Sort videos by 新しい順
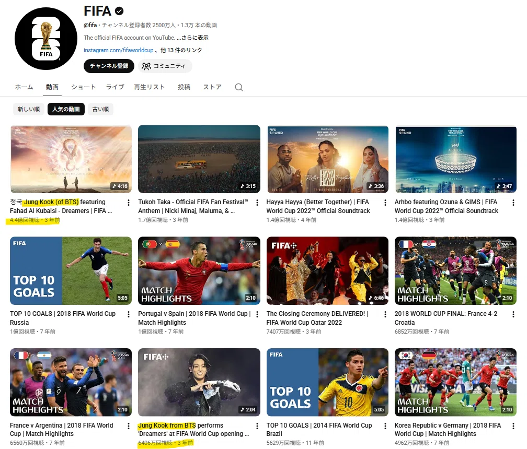 [x=29, y=109]
